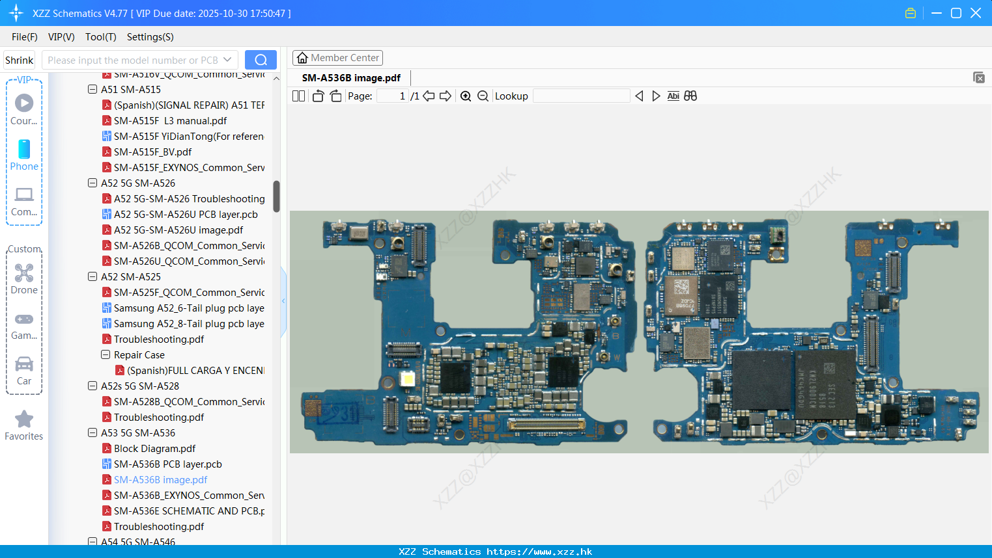Screen dimensions: 992x558
Task: Switch to SM-A536B image.pdf tab
Action: [x=351, y=77]
